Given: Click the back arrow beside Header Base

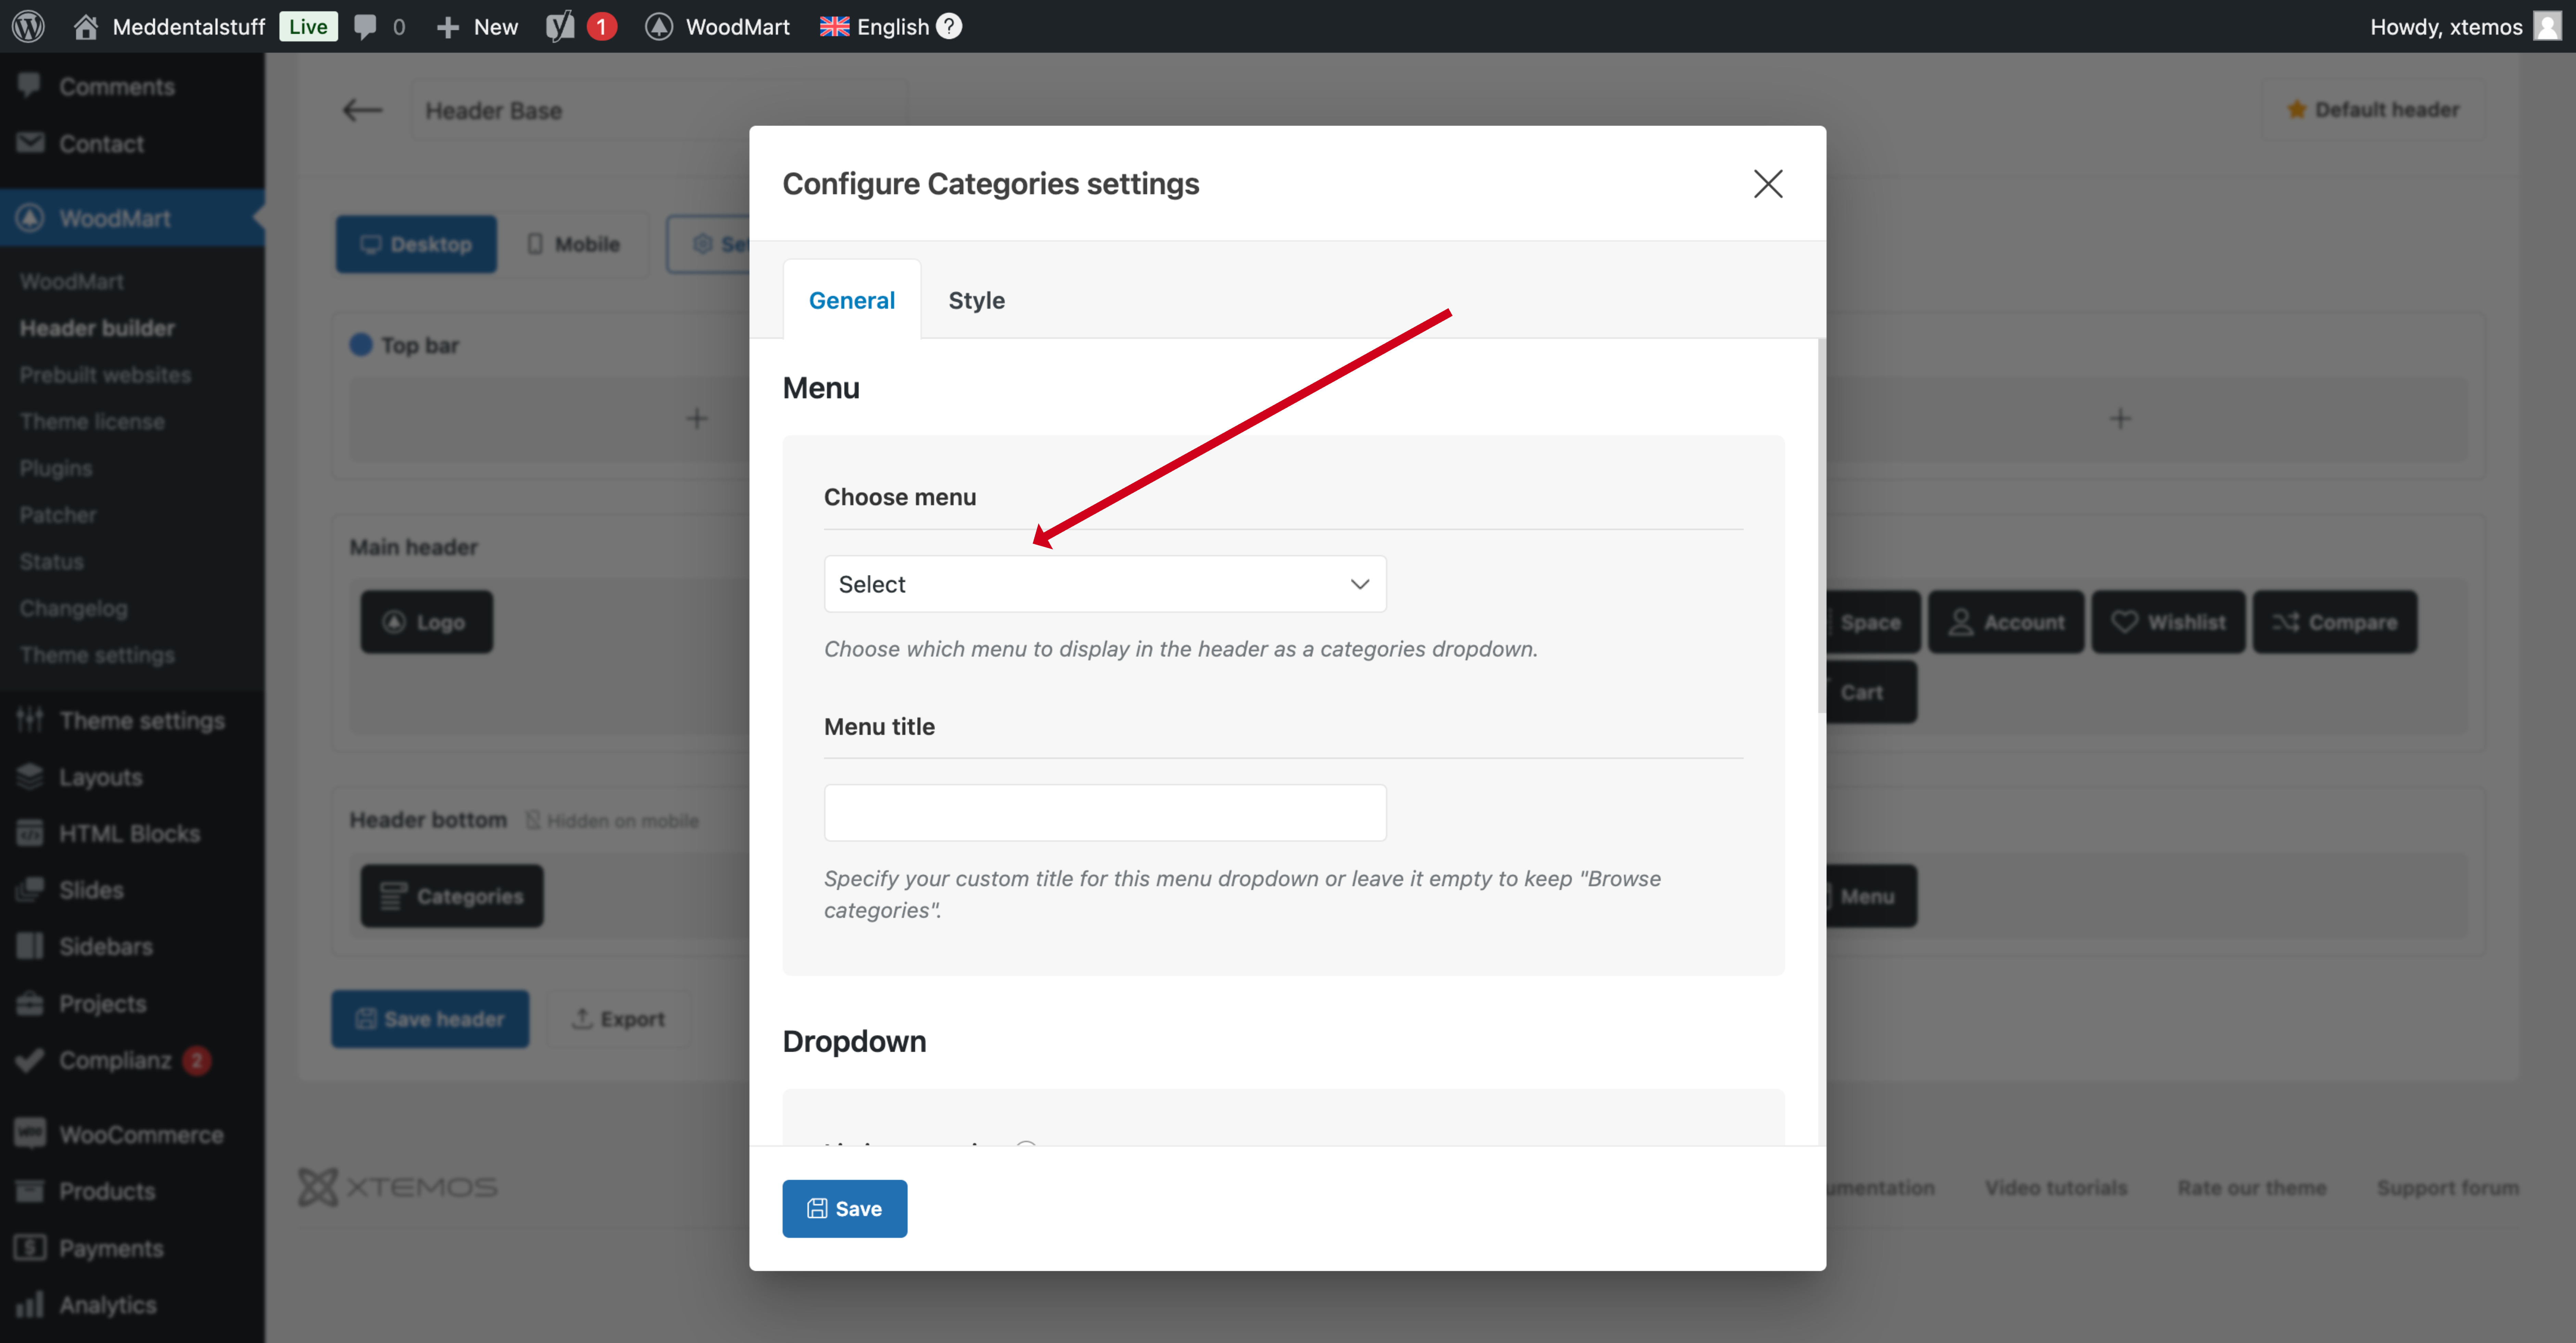Looking at the screenshot, I should click(x=362, y=110).
